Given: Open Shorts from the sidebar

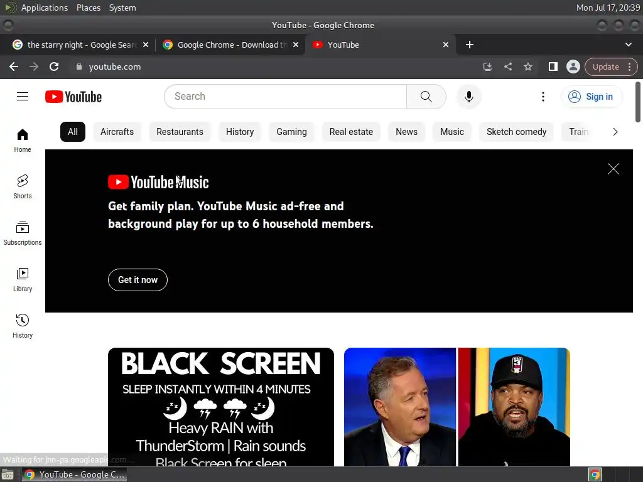Looking at the screenshot, I should point(23,187).
